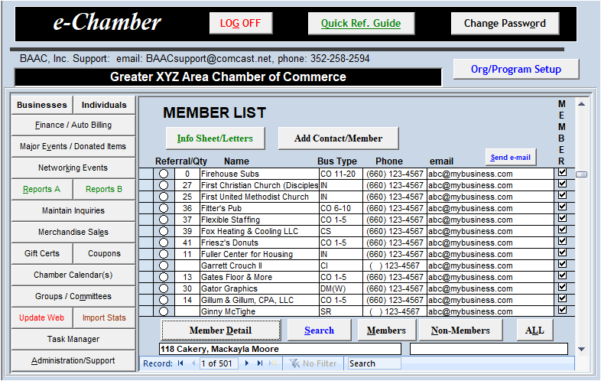Click the record Search field
The image size is (601, 381).
(x=373, y=363)
